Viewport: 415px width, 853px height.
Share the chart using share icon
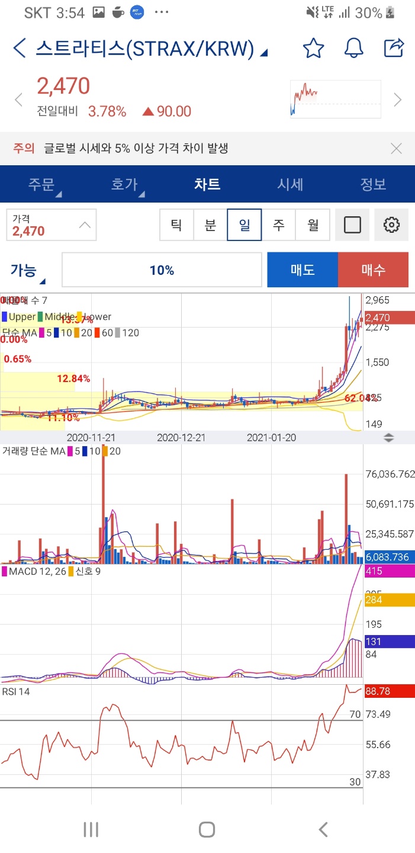point(394,47)
